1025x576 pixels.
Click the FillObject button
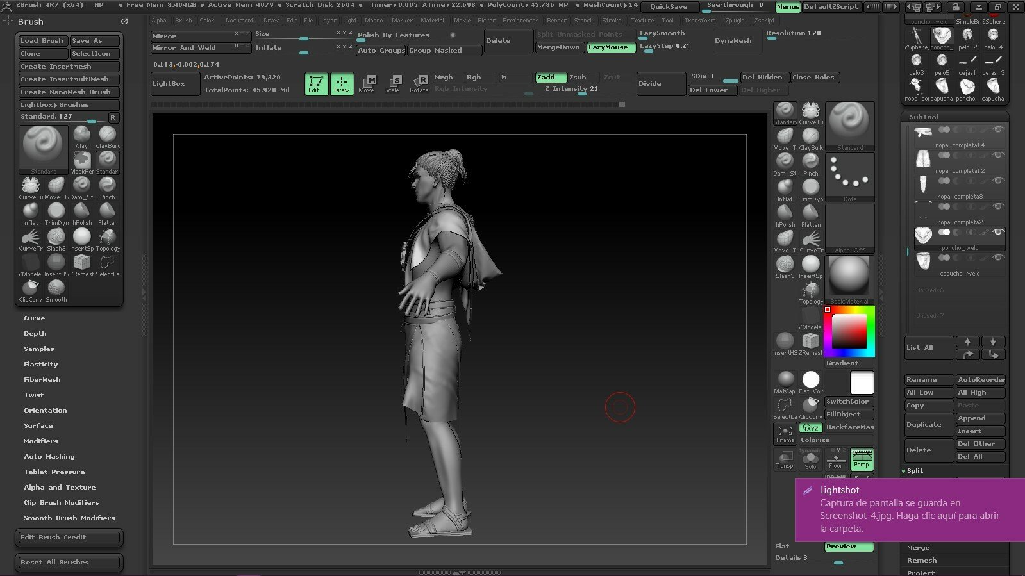click(x=849, y=415)
